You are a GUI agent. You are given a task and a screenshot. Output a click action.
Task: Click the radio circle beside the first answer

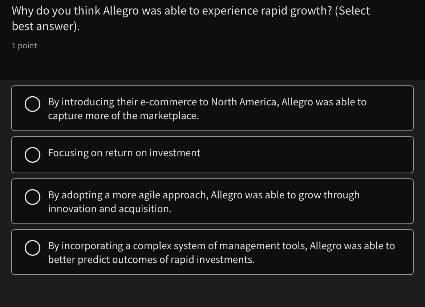(33, 104)
